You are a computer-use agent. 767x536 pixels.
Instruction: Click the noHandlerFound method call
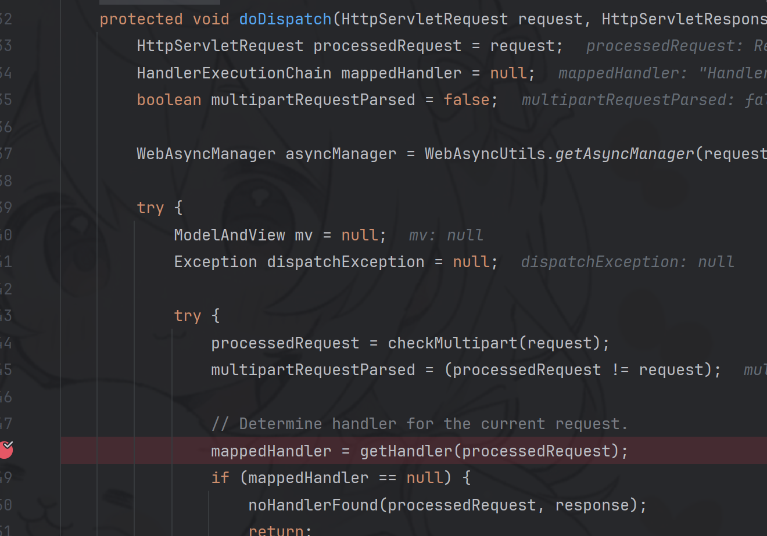pyautogui.click(x=313, y=505)
